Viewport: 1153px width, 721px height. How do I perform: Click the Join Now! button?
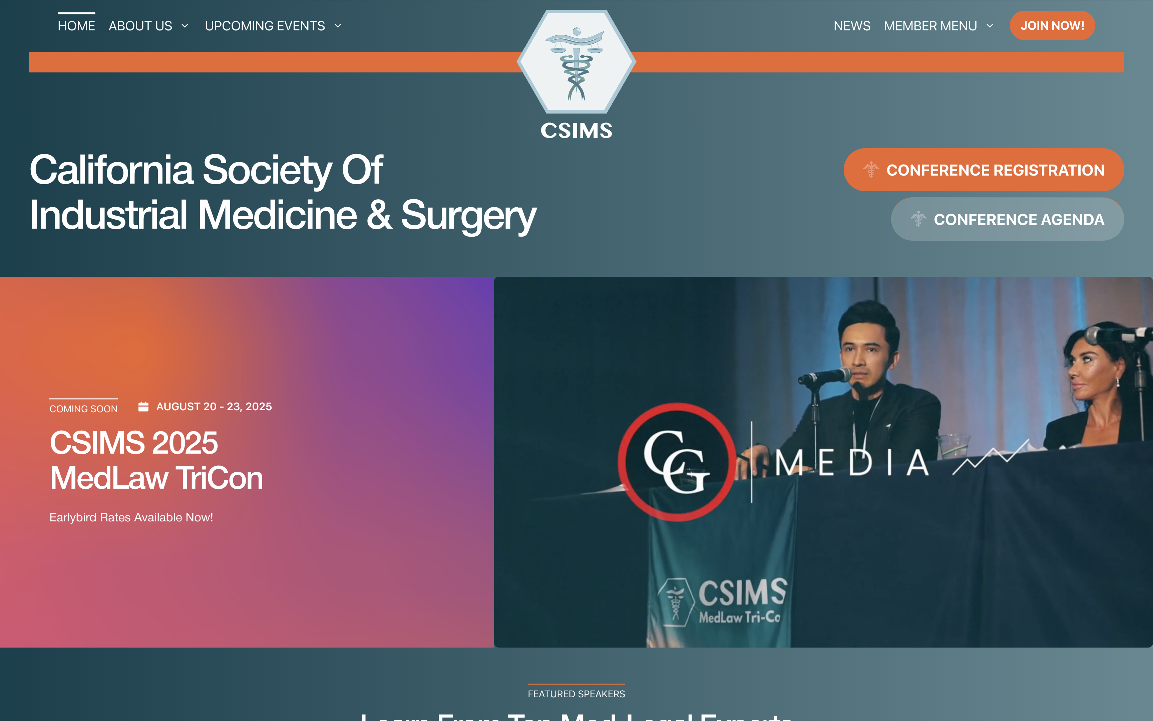(x=1053, y=25)
